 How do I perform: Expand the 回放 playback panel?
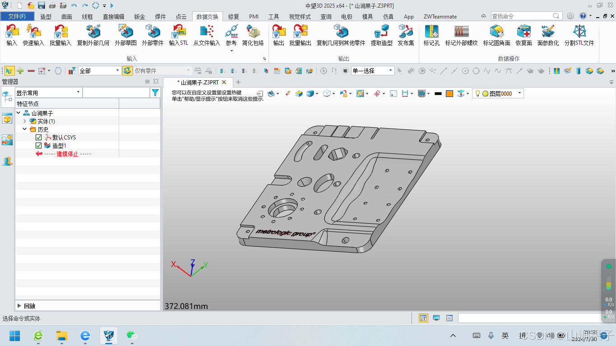19,306
